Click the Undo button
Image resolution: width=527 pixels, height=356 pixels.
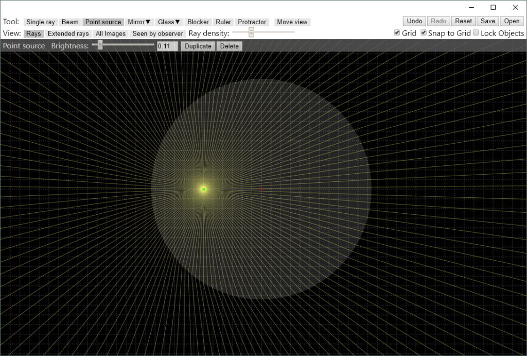tap(414, 21)
